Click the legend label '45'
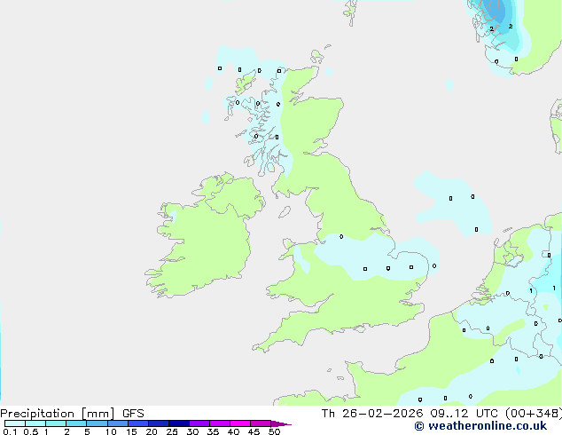This screenshot has height=435, width=562. (254, 431)
